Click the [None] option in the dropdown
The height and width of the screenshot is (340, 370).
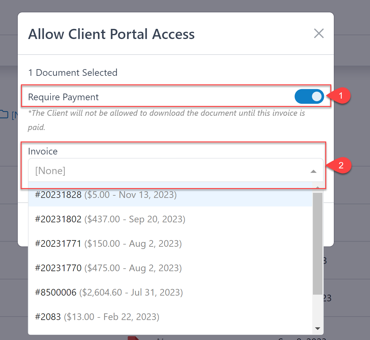50,171
